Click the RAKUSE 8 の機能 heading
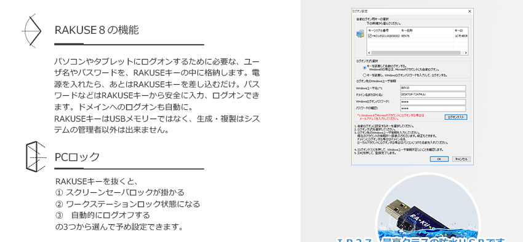 coord(97,30)
